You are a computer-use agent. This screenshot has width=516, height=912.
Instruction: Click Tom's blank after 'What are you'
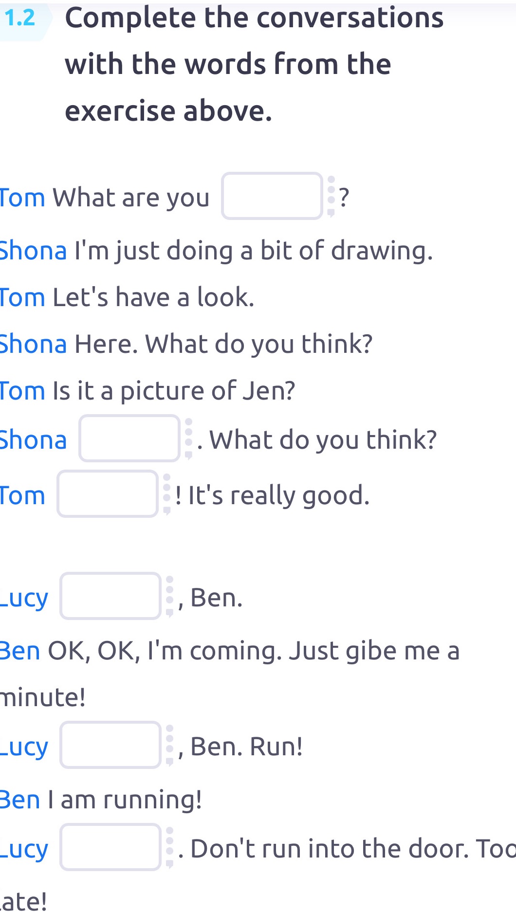(272, 197)
